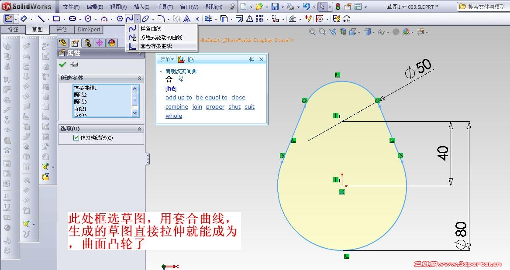The height and width of the screenshot is (270, 510).
Task: Click the Edit Appearance color sphere icon
Action: coord(406,32)
